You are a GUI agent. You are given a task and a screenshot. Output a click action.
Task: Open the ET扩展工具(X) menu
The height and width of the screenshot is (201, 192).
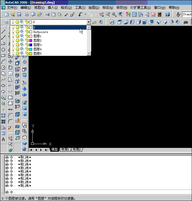pyautogui.click(x=141, y=8)
